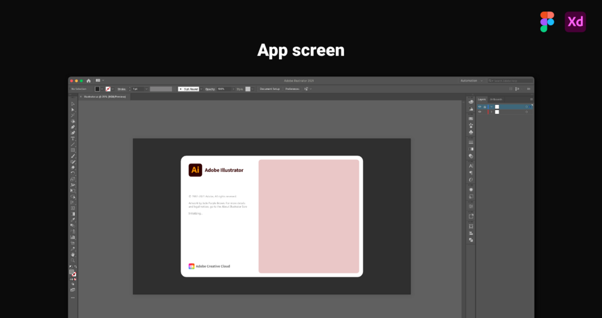Screen dimensions: 602x318
Task: Collapse the highlighted layer's chevron
Action: coord(491,107)
